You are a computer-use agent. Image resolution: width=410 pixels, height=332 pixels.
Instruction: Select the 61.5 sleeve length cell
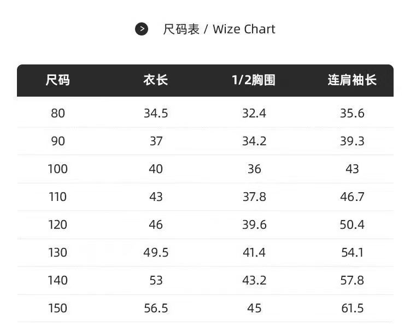[x=352, y=309]
